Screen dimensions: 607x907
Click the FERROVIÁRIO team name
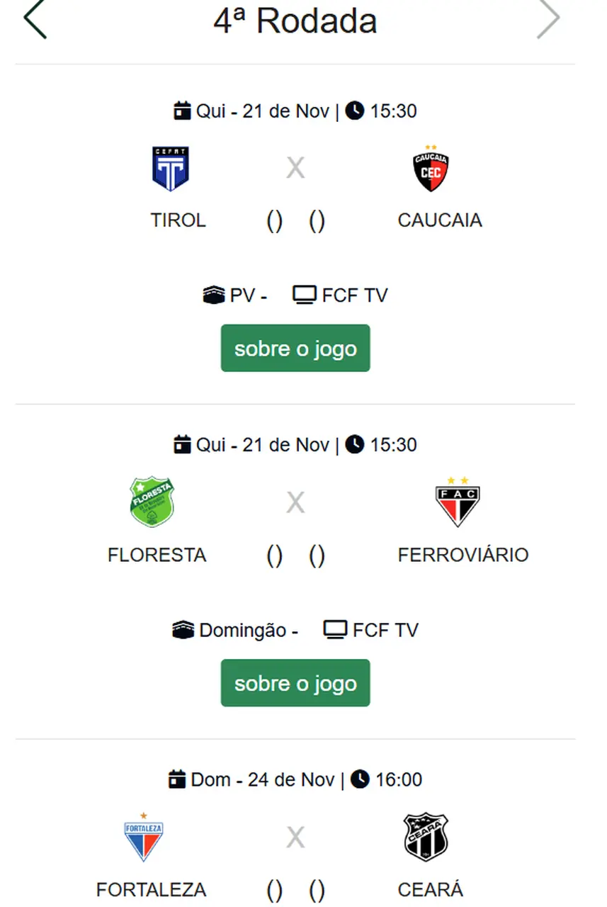click(x=463, y=555)
